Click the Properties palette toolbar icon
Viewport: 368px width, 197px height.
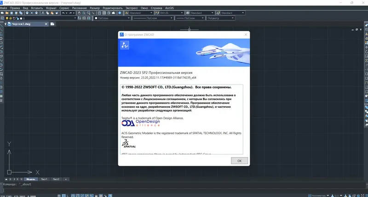click(x=99, y=13)
